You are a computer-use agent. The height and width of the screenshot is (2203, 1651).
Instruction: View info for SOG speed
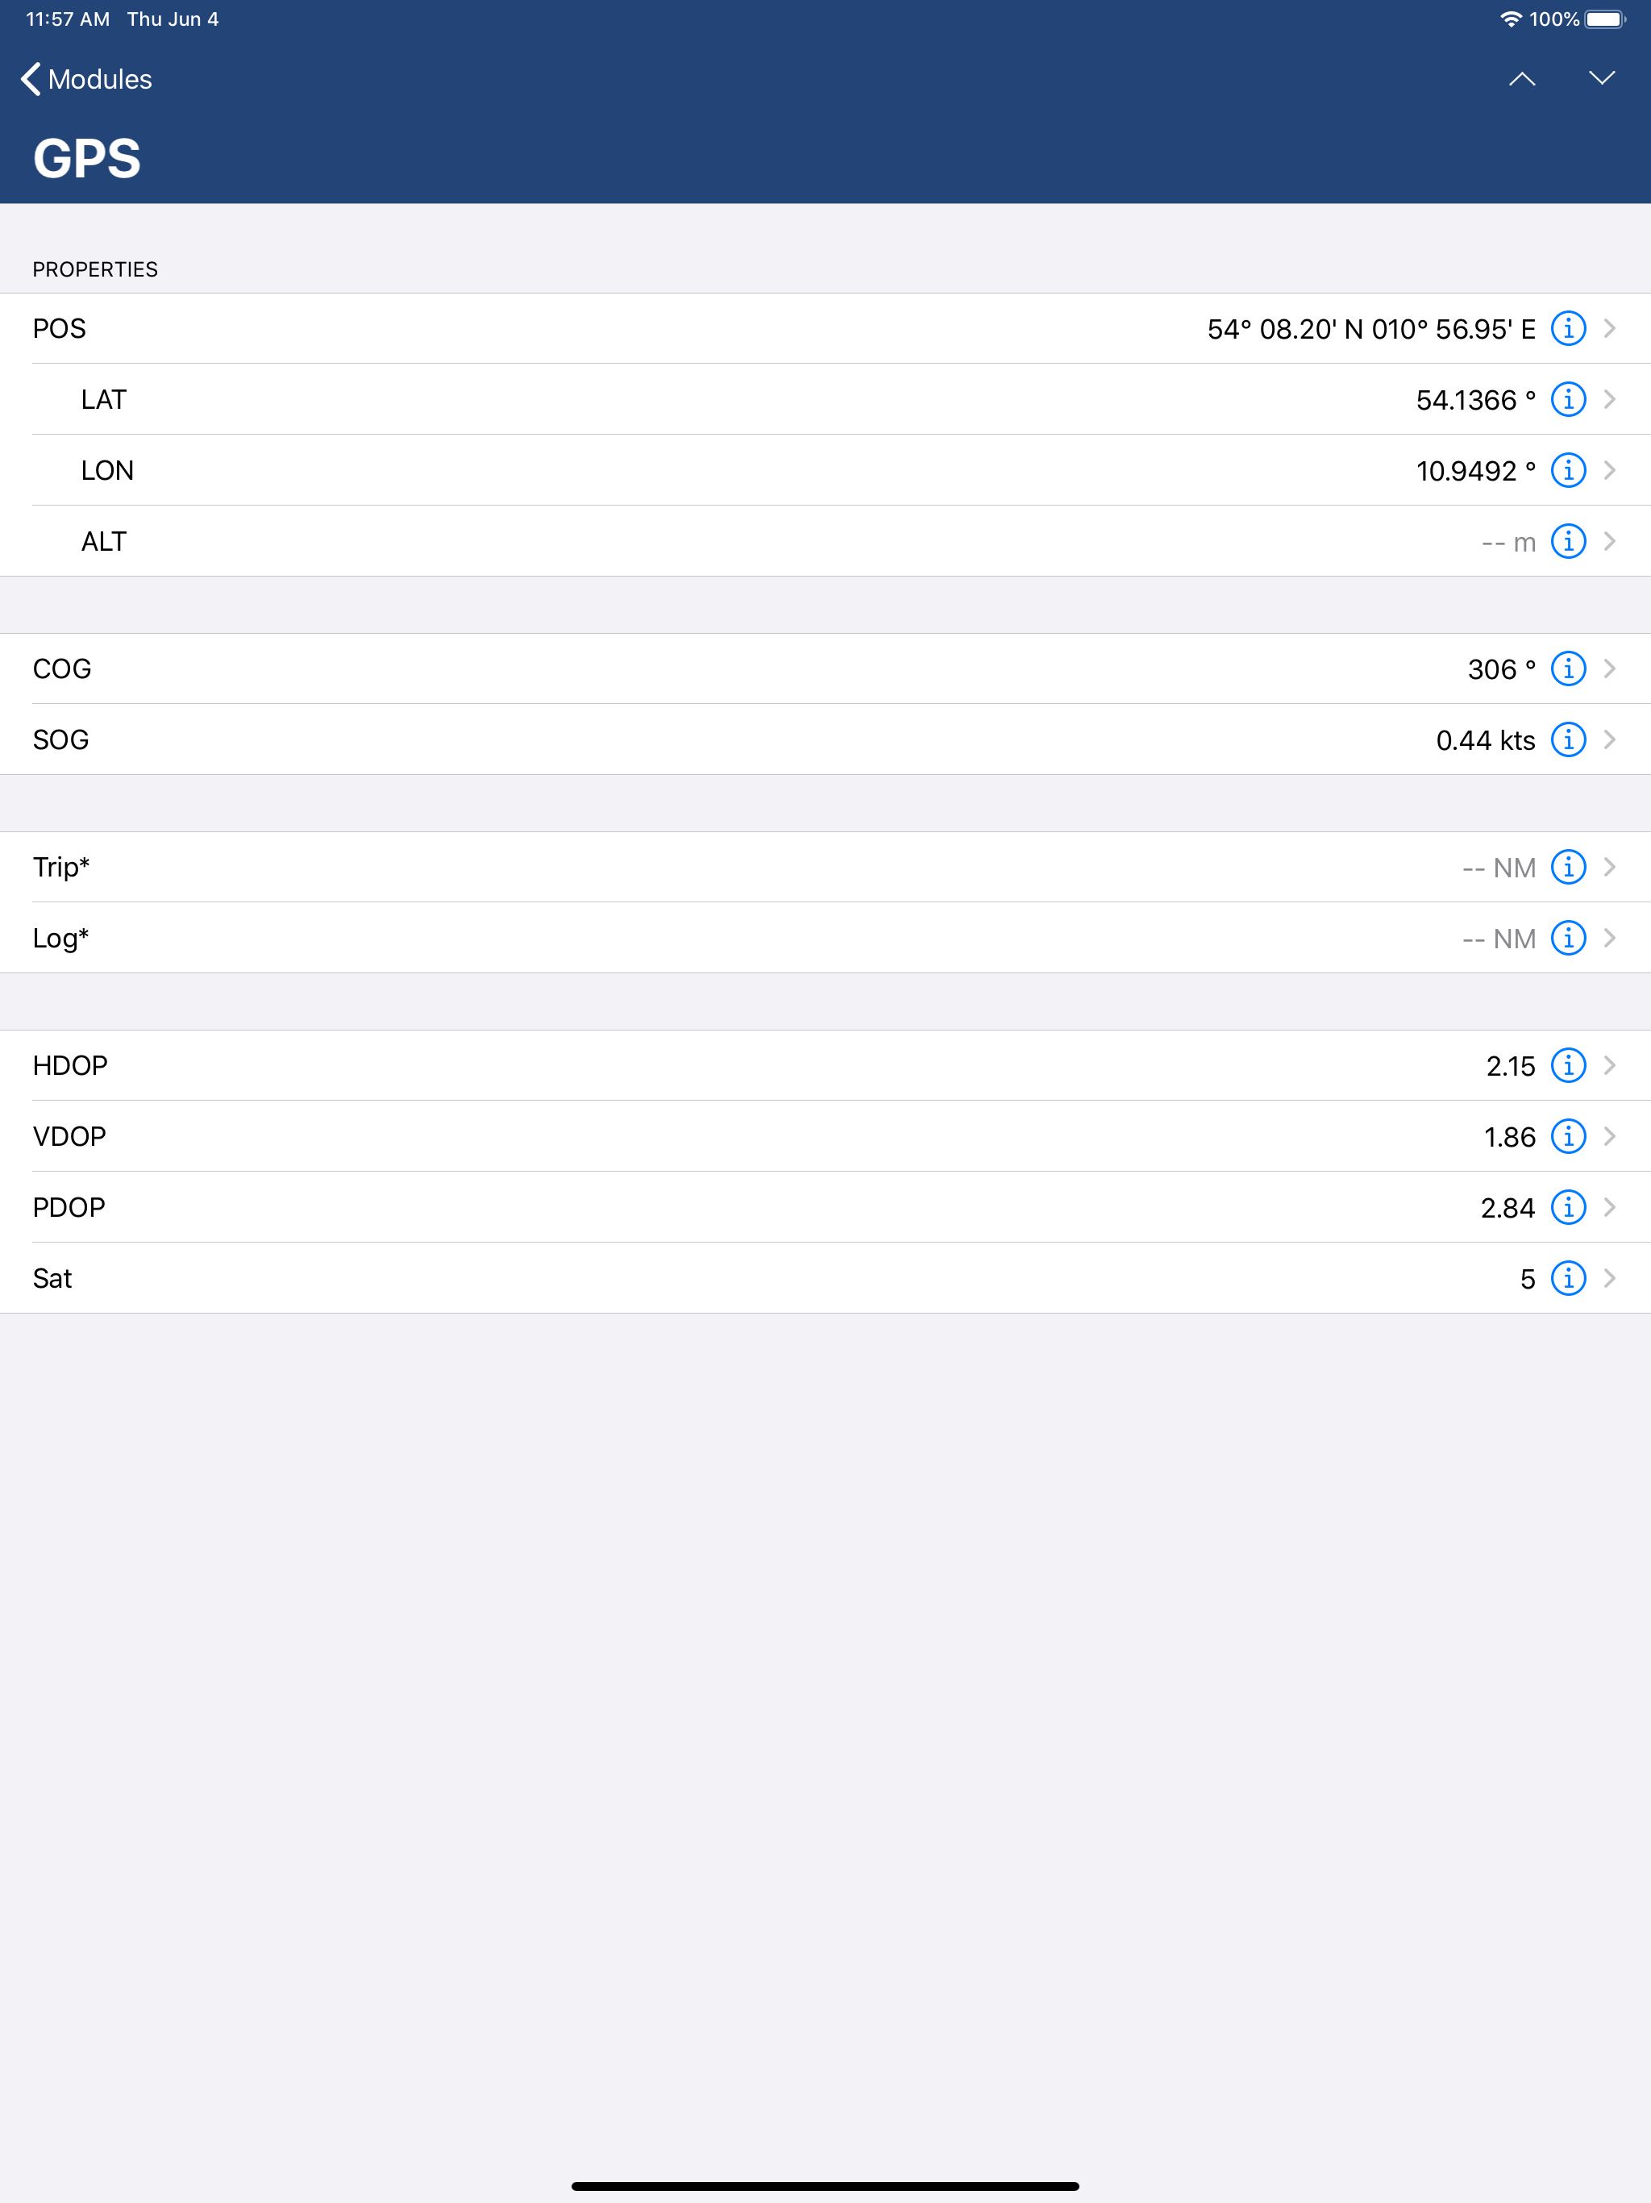(1568, 739)
